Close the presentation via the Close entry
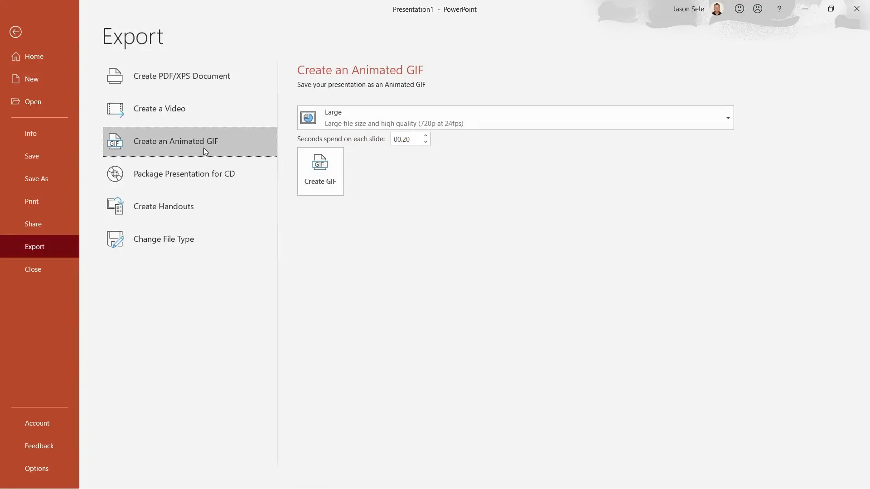 point(39,269)
